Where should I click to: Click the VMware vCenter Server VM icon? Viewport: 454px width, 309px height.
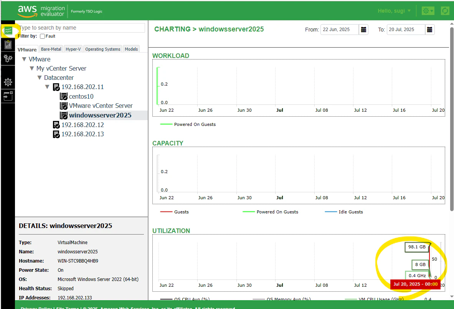pyautogui.click(x=63, y=106)
